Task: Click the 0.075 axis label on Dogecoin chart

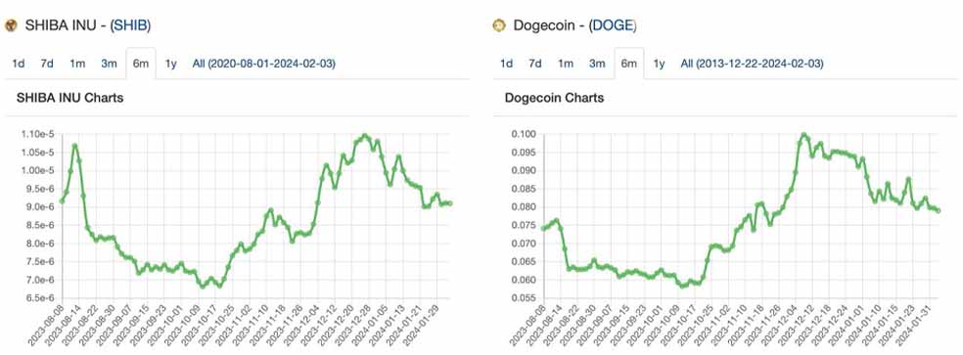Action: pyautogui.click(x=523, y=225)
